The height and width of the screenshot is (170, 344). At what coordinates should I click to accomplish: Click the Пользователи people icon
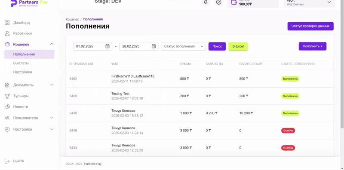[x=7, y=118]
